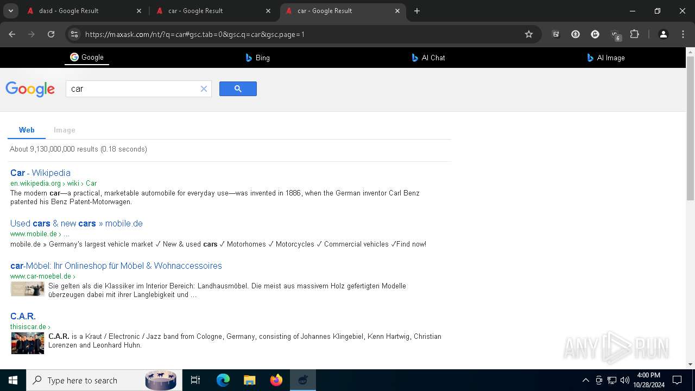Open 'Used cars & new cars » mobile.de' result
695x391 pixels.
77,223
